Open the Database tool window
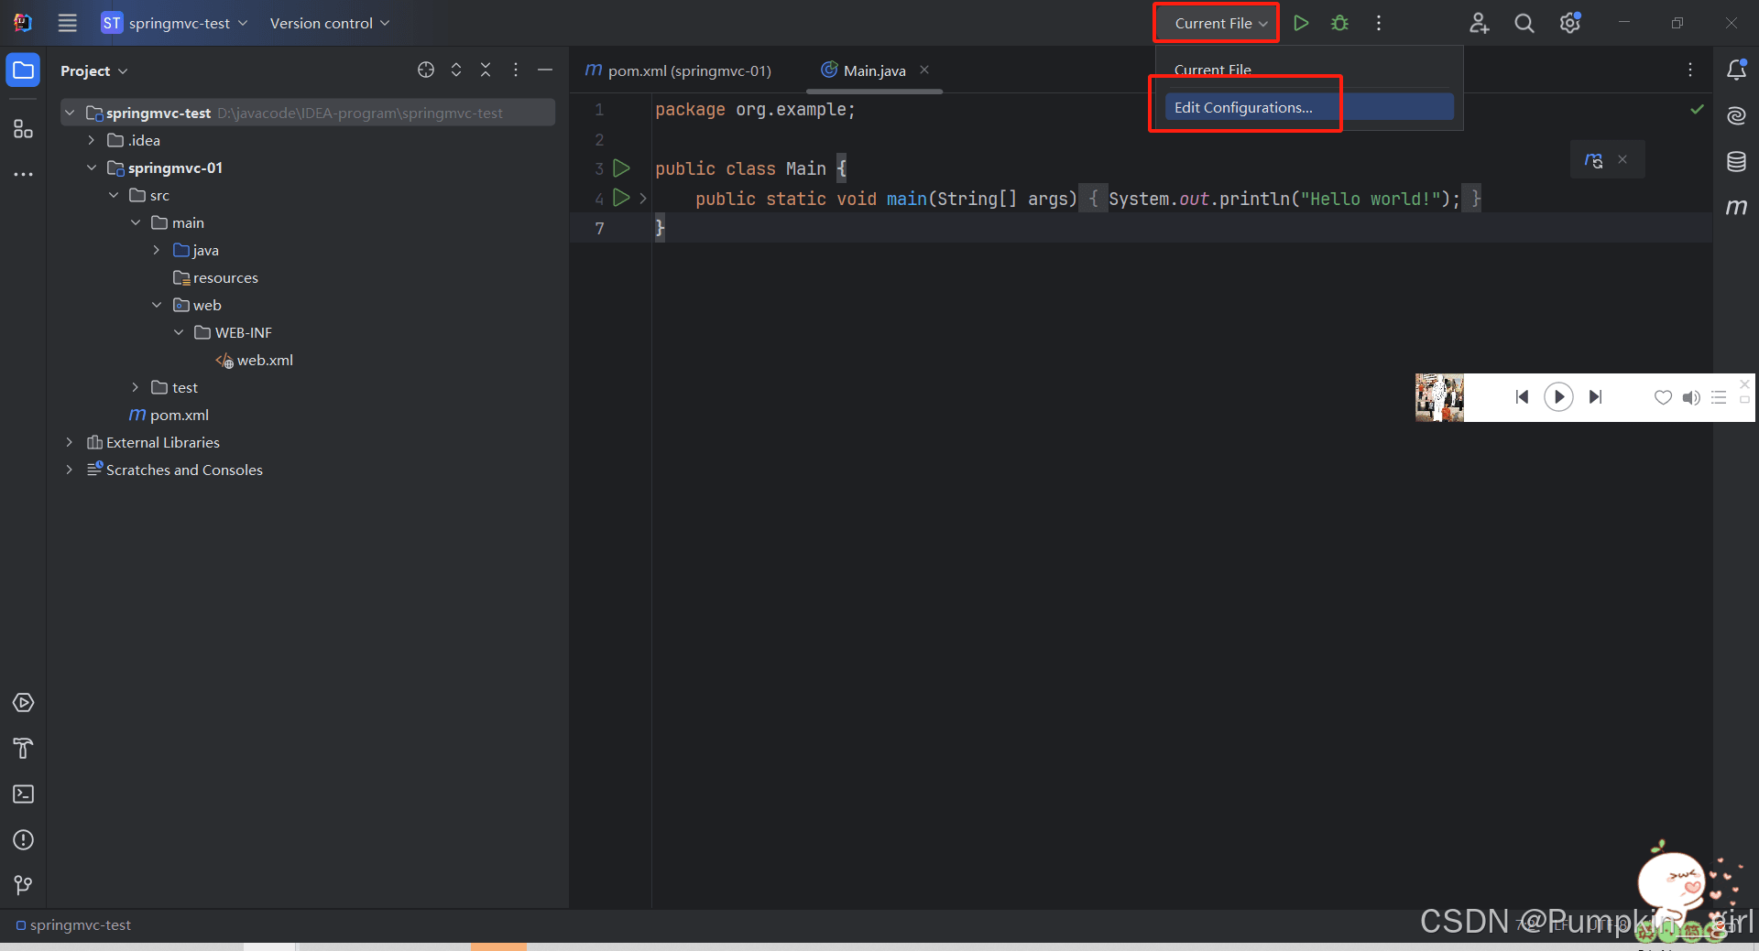This screenshot has width=1759, height=951. pyautogui.click(x=1736, y=162)
